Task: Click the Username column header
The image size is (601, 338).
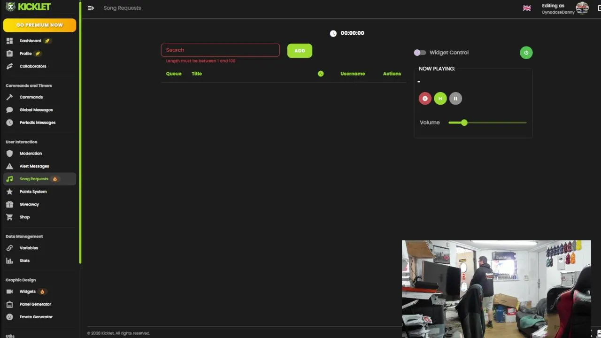Action: click(x=353, y=74)
